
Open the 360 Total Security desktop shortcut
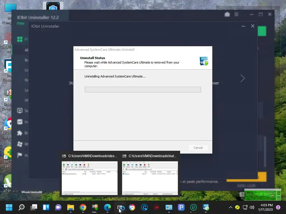pyautogui.click(x=8, y=157)
